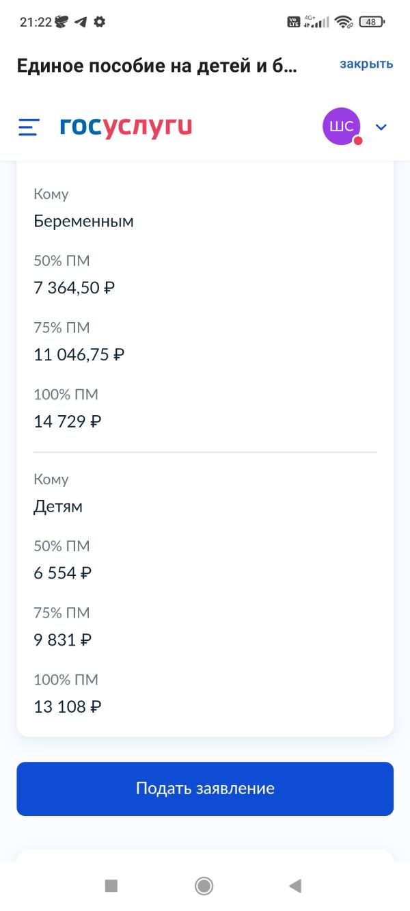The height and width of the screenshot is (911, 410).
Task: Tap the red notification dot on avatar
Action: pos(357,141)
